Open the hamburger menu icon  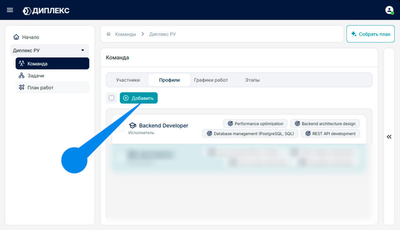(x=10, y=10)
